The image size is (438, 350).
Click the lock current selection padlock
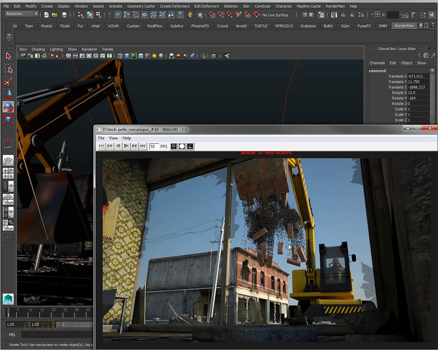tap(190, 15)
